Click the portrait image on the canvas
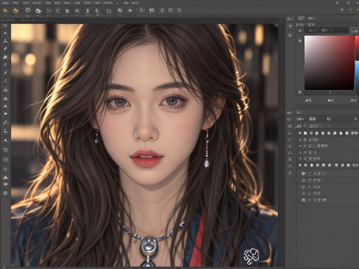Viewport: 359px width, 269px height. point(145,145)
